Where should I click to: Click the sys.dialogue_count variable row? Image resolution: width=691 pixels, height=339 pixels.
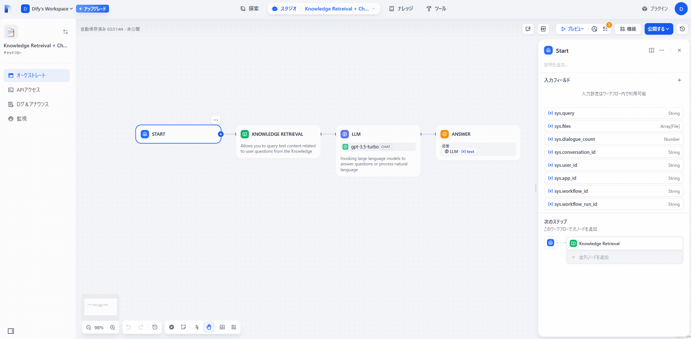click(614, 139)
